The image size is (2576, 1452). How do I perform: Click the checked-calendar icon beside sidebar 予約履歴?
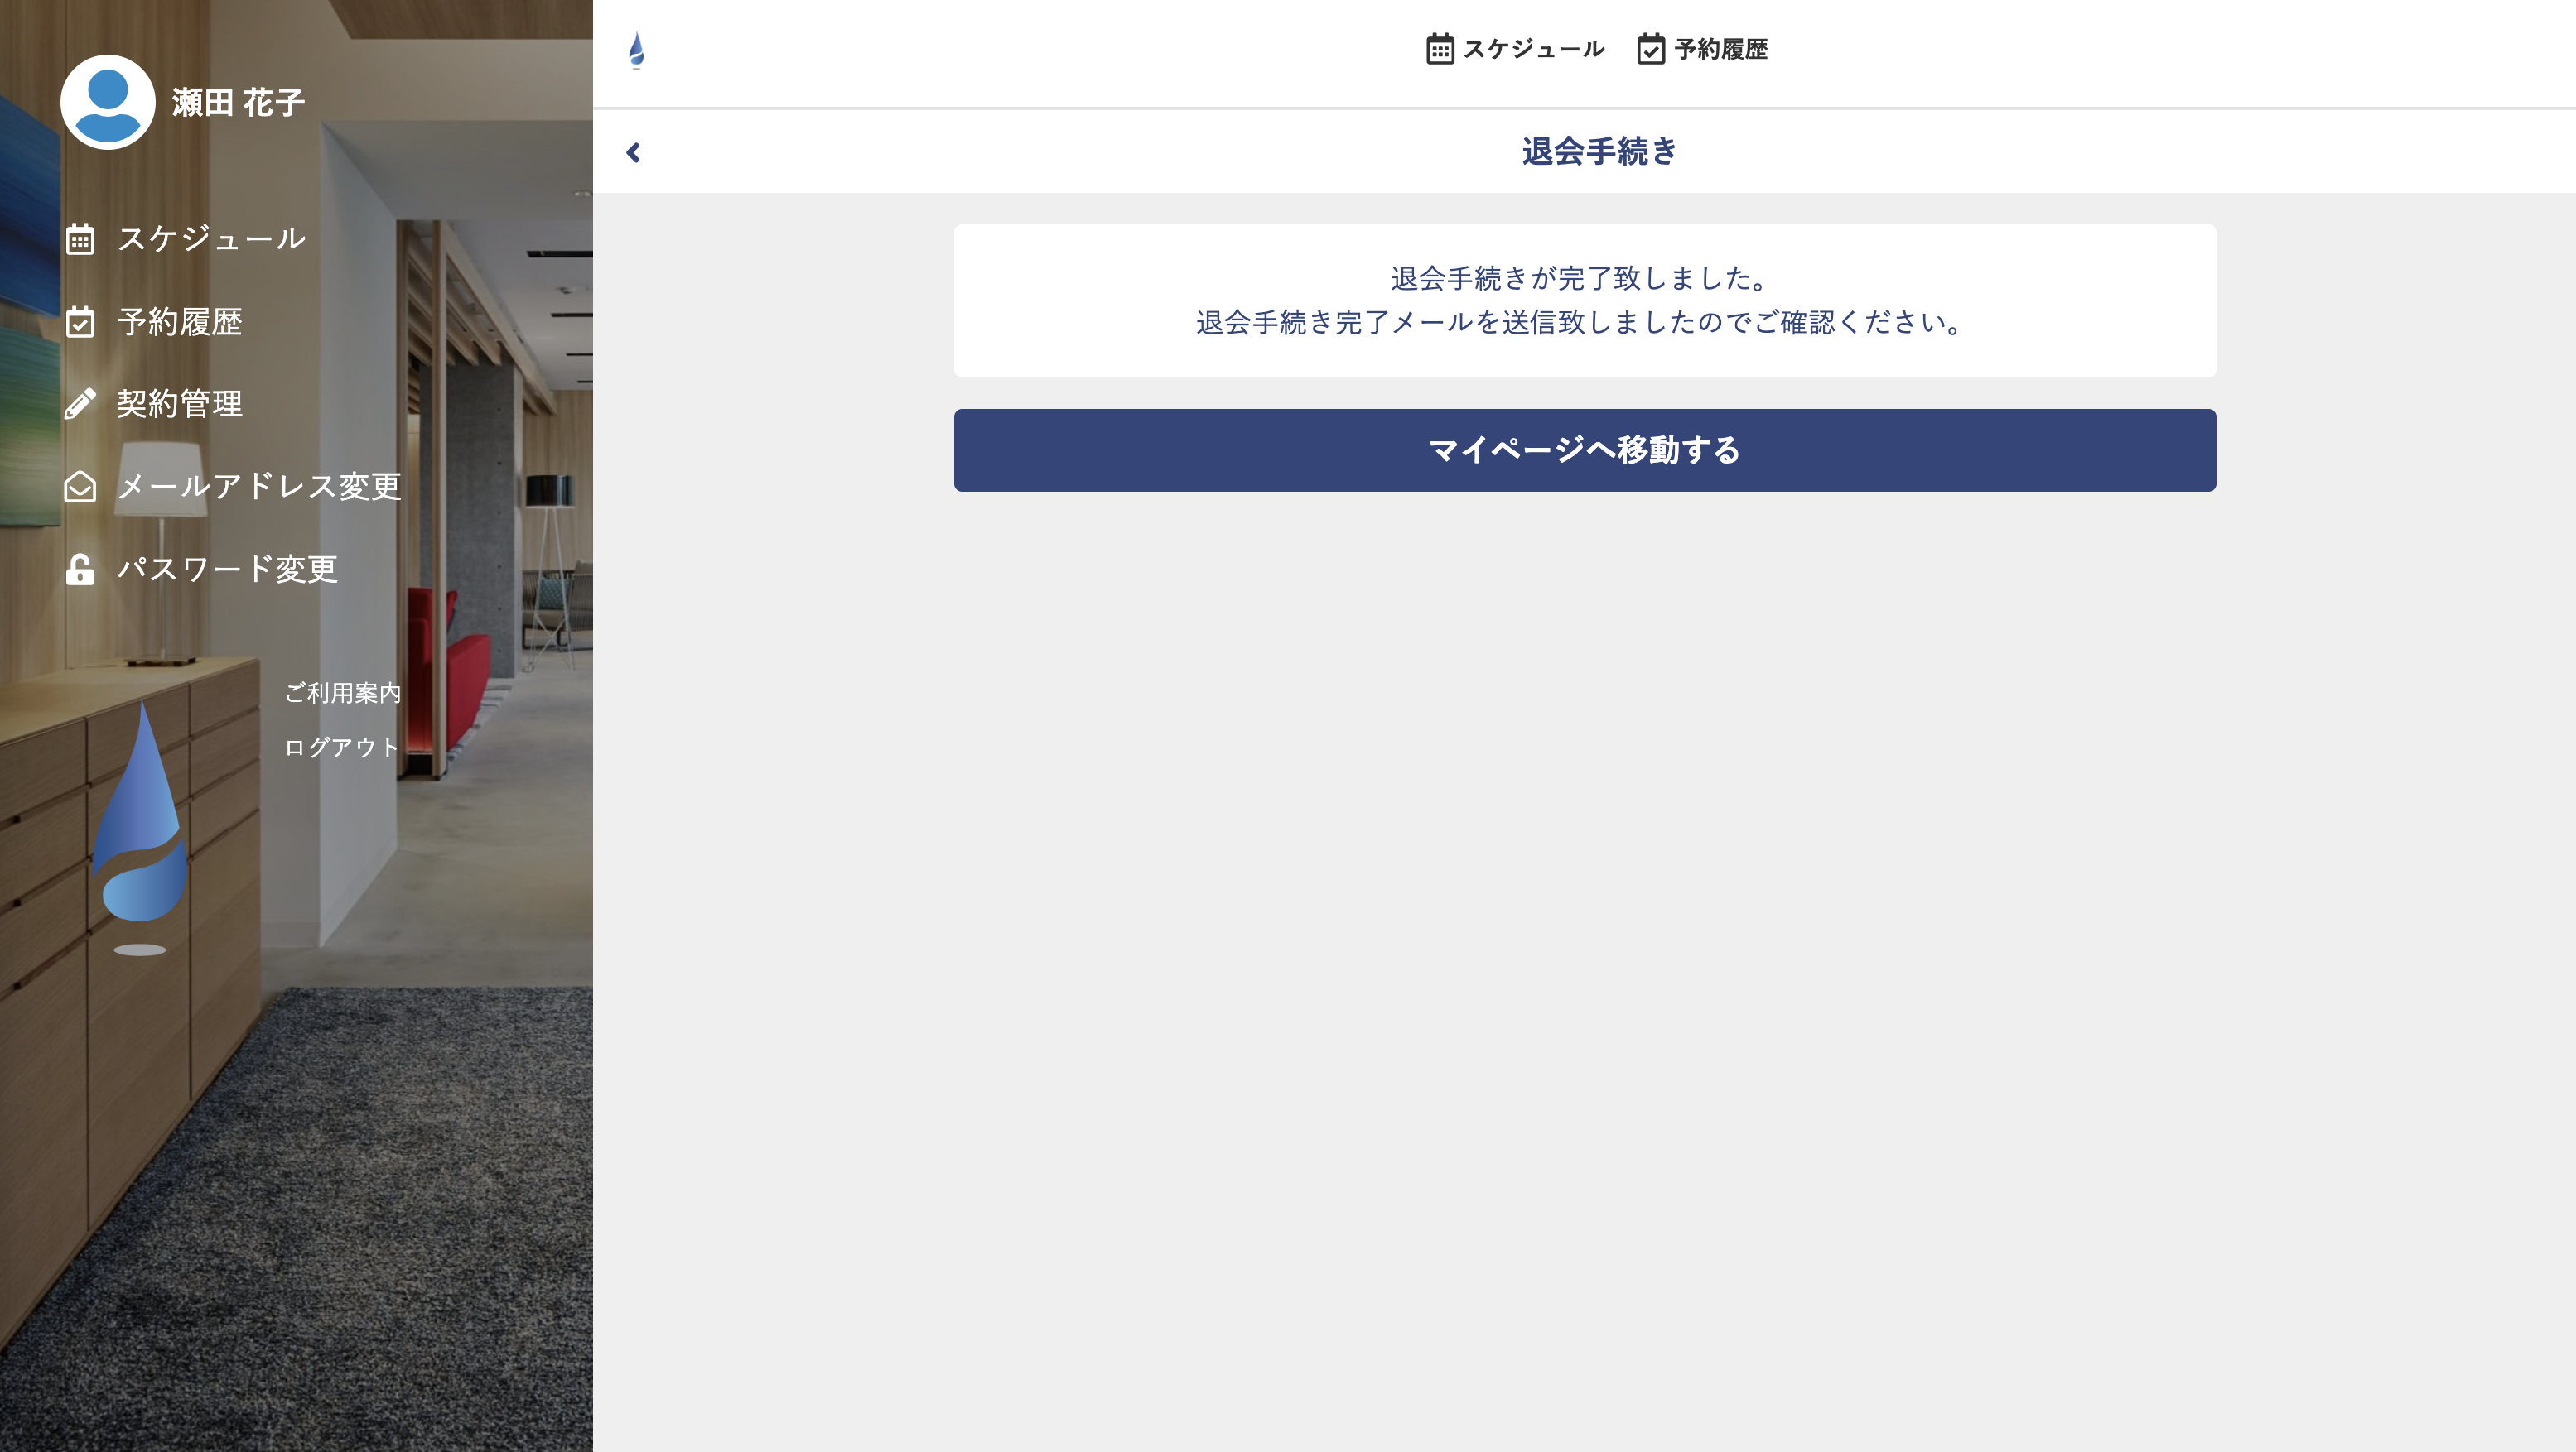(x=80, y=322)
